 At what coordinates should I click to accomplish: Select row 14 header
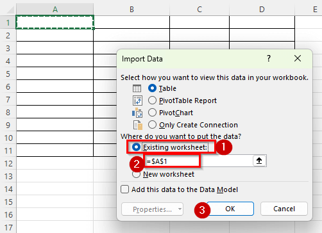pyautogui.click(x=8, y=189)
